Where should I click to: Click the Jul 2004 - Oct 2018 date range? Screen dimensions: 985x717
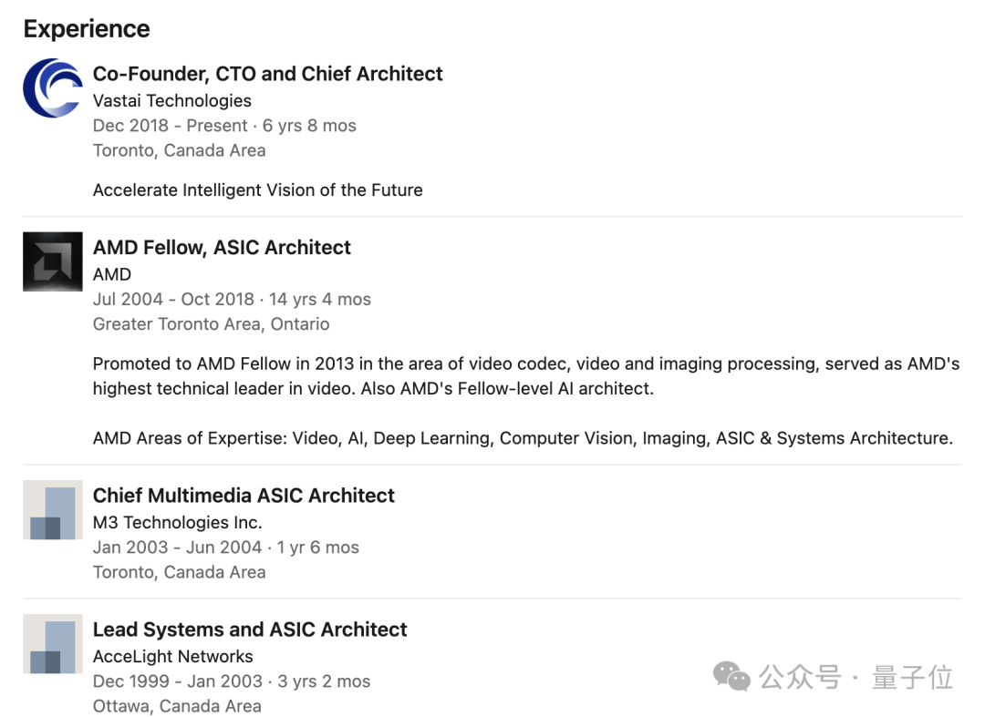coord(173,299)
